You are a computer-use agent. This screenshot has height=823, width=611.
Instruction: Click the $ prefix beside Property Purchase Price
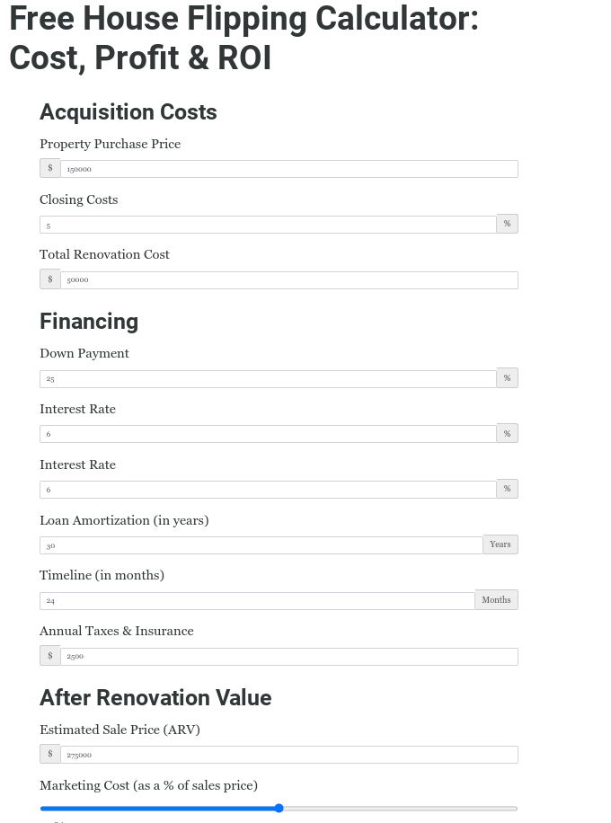tap(49, 168)
